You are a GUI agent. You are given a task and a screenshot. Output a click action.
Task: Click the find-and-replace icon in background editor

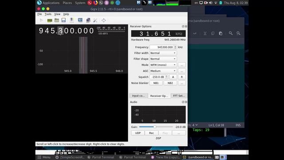238,33
